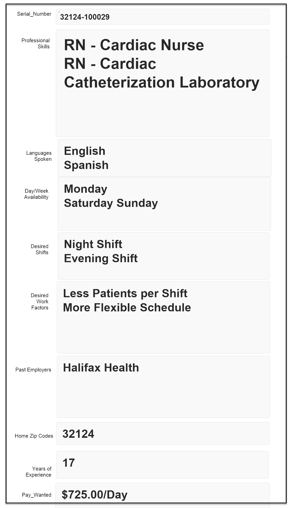Click the "Night Shift" entry
This screenshot has width=290, height=508.
(93, 244)
